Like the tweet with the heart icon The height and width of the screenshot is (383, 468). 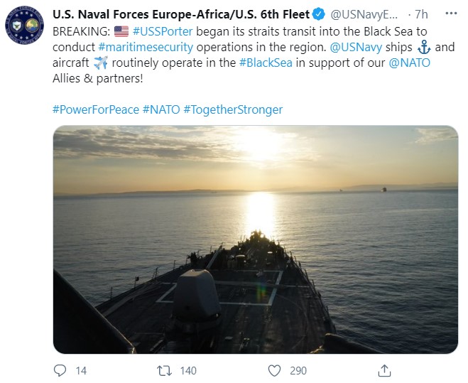tap(274, 370)
